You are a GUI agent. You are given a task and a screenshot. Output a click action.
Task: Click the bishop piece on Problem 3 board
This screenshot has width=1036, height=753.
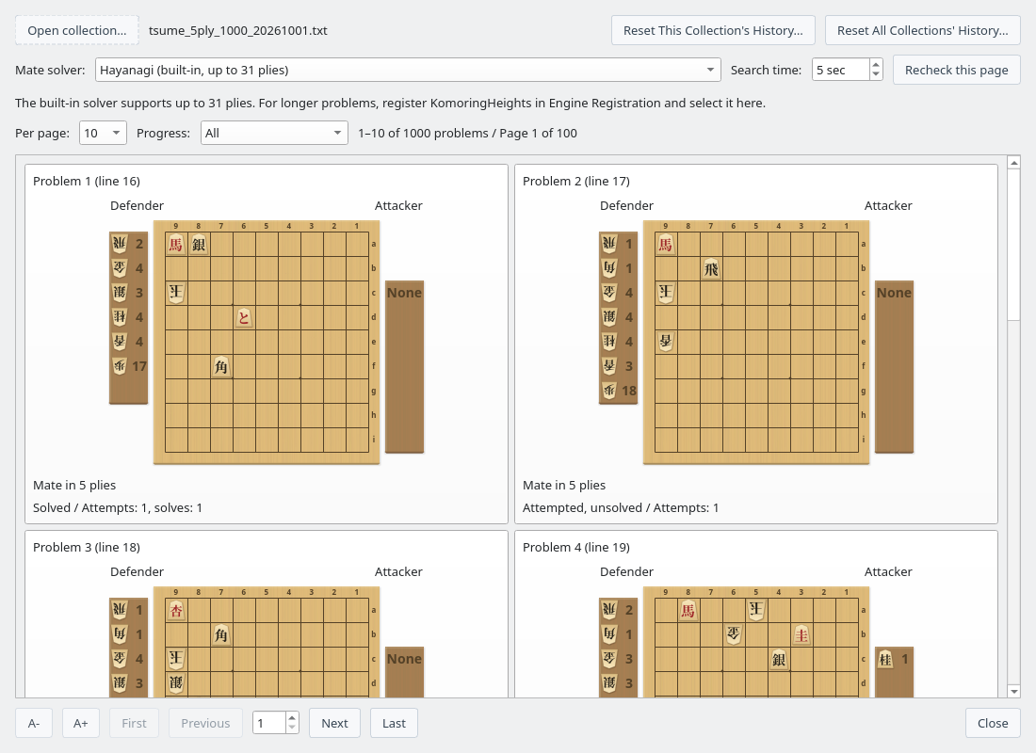pos(221,634)
